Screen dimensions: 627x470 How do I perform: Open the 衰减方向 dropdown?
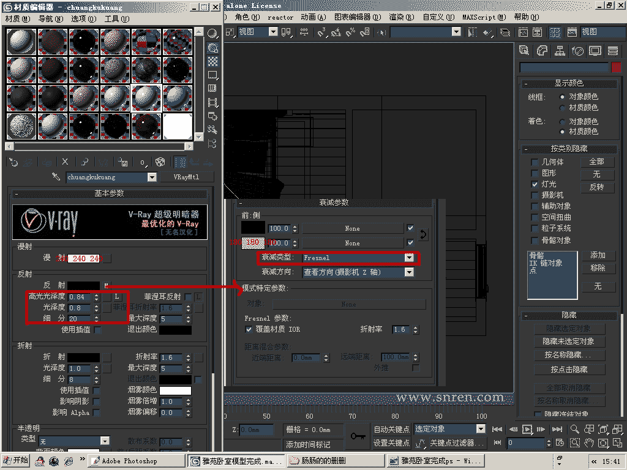(x=409, y=272)
